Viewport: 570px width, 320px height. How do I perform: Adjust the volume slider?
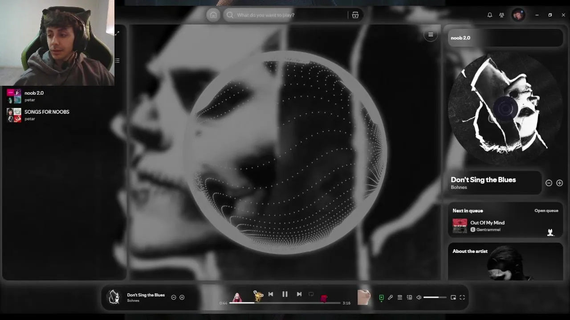coord(435,297)
